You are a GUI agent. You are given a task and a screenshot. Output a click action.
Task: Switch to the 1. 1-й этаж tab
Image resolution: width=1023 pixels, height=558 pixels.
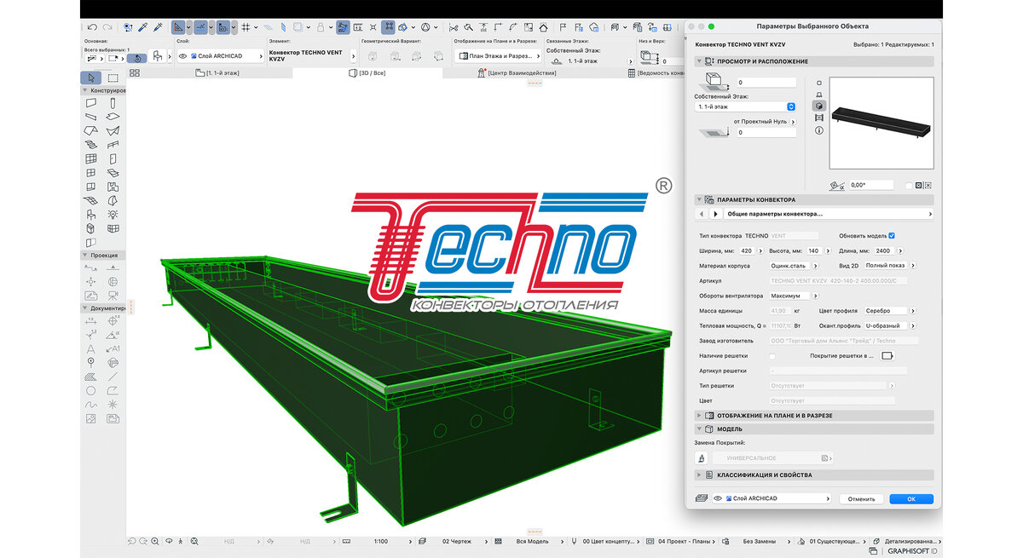click(217, 73)
